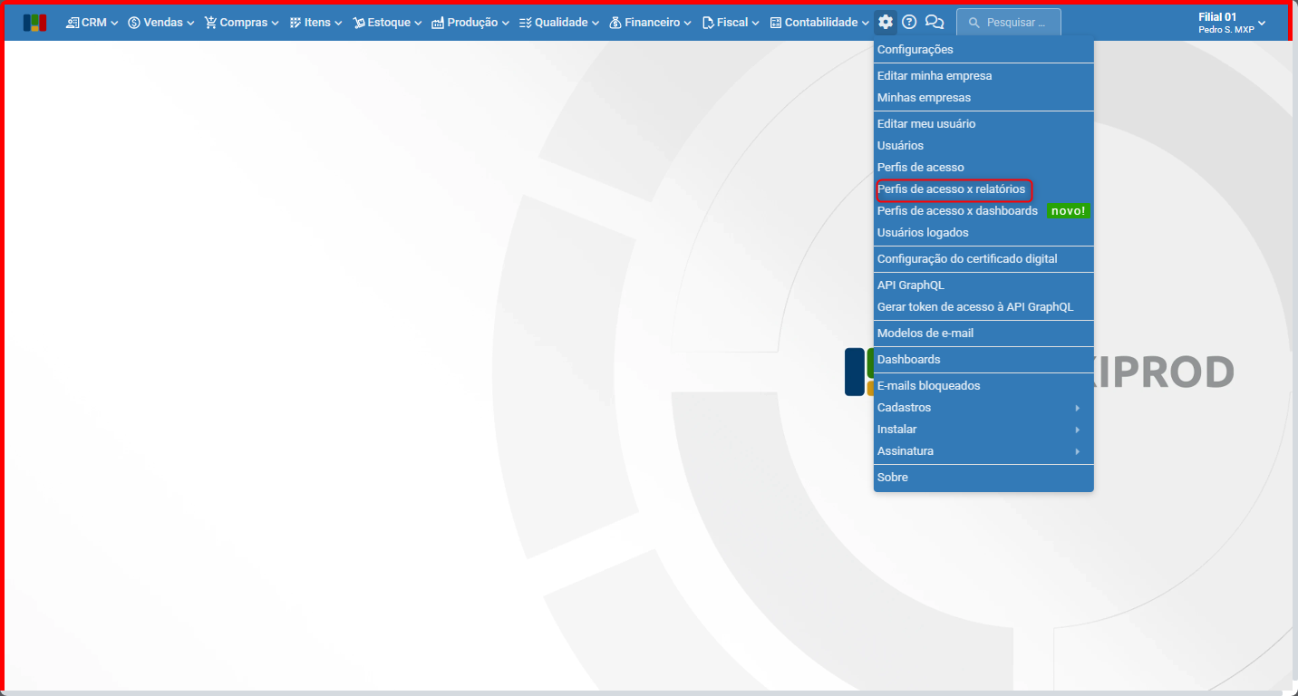Expand the Vendas menu
This screenshot has height=696, width=1298.
point(161,23)
